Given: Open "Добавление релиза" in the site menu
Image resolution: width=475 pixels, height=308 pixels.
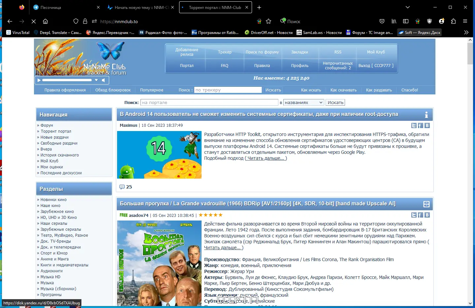Looking at the screenshot, I should pyautogui.click(x=187, y=52).
